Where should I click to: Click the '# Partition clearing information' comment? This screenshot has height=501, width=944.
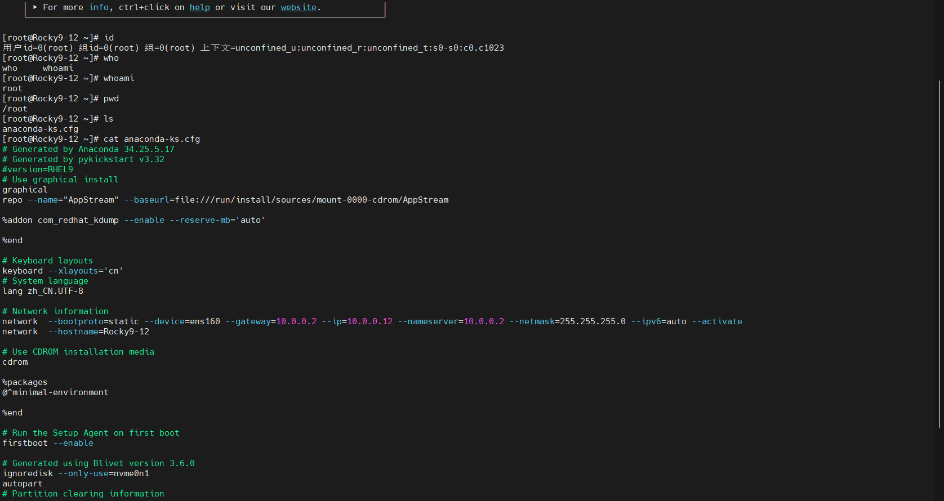(x=83, y=494)
